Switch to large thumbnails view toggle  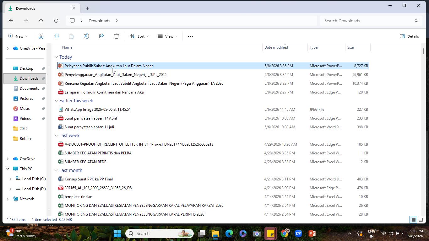point(421,220)
